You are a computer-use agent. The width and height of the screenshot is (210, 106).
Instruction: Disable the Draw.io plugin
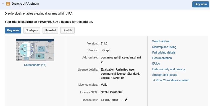pyautogui.click(x=67, y=30)
